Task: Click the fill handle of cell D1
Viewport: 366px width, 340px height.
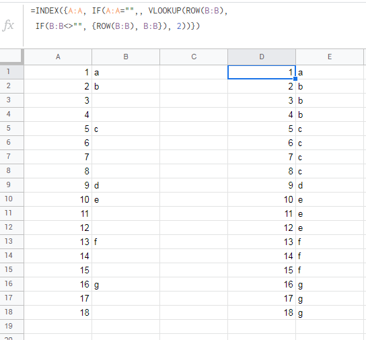Action: pos(295,79)
